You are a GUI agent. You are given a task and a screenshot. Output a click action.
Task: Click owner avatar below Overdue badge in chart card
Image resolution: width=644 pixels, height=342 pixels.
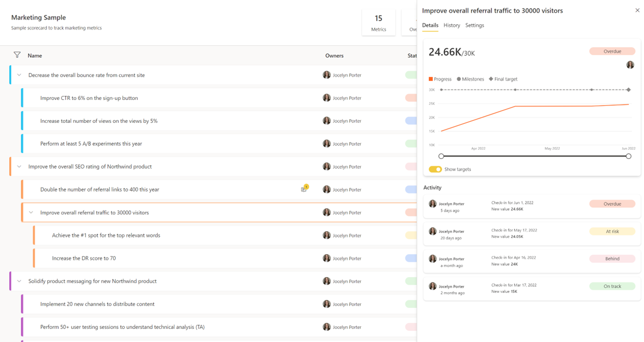click(630, 65)
